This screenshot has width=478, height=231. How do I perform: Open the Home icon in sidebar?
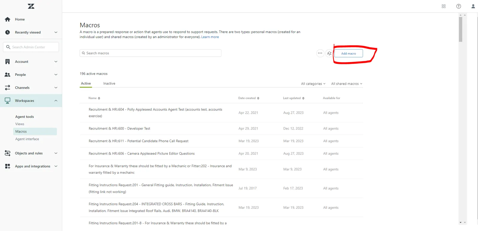8,19
